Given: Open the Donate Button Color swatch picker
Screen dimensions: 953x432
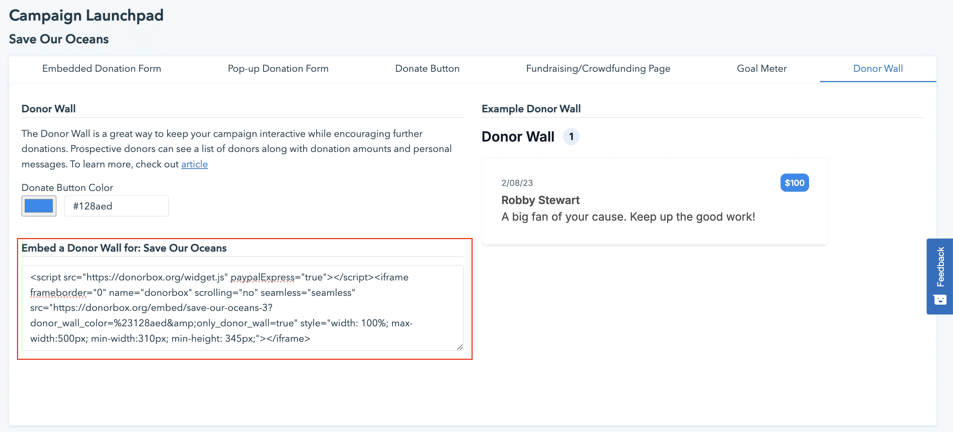Looking at the screenshot, I should tap(39, 206).
